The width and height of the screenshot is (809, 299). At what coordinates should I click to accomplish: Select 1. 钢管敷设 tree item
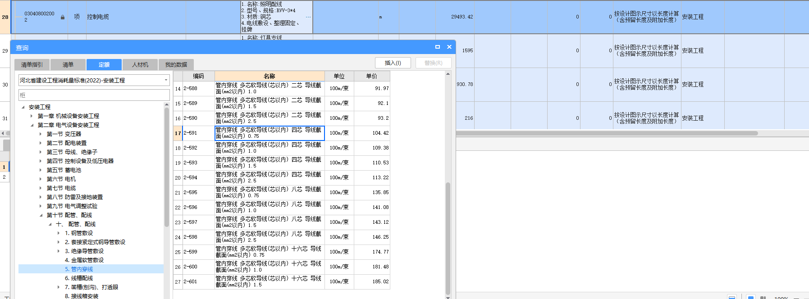pos(79,233)
